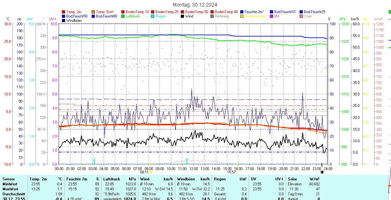Click the green Luftdruck legend square
This screenshot has width=391, height=200.
click(123, 16)
